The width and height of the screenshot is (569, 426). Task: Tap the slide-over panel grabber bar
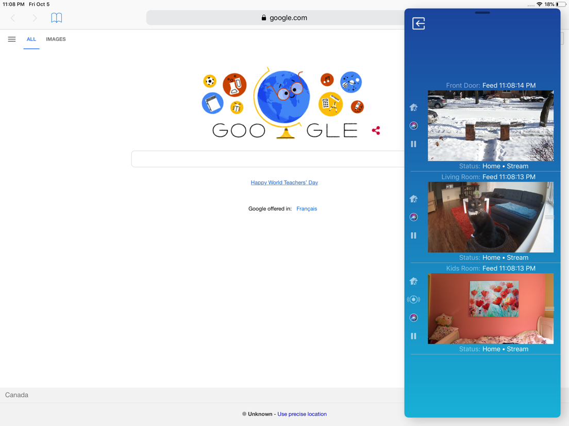pyautogui.click(x=482, y=13)
